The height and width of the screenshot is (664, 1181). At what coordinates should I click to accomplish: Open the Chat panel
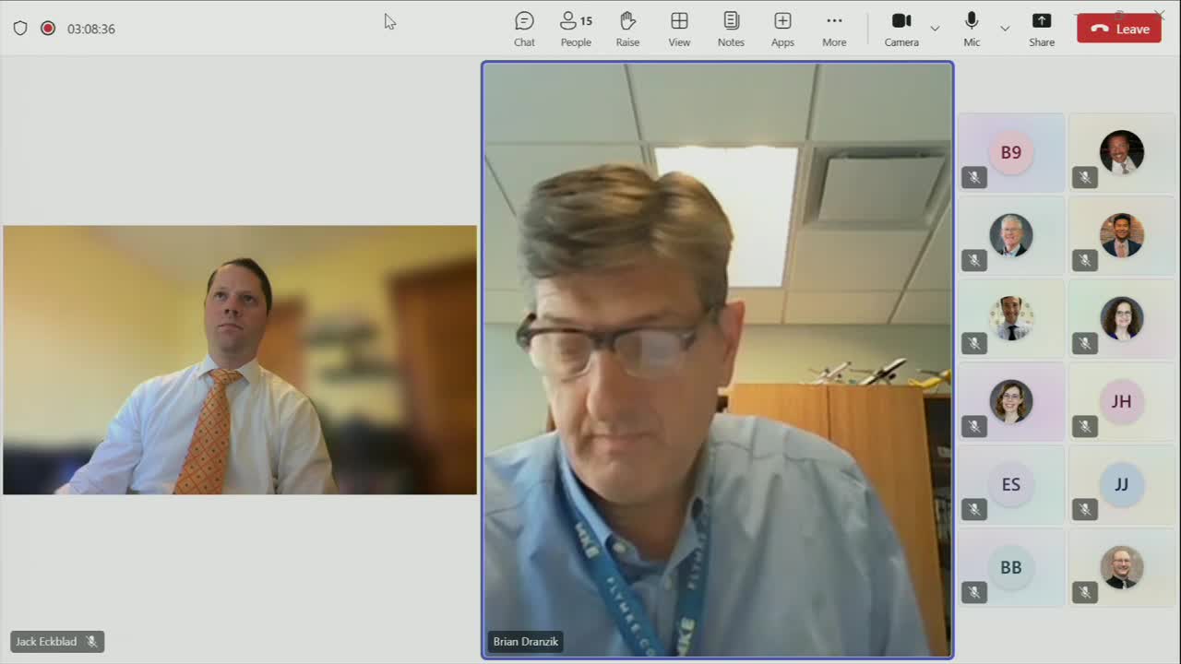[x=524, y=29]
